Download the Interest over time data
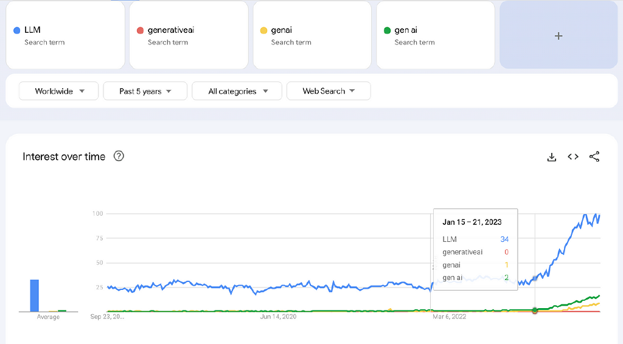 pos(552,157)
